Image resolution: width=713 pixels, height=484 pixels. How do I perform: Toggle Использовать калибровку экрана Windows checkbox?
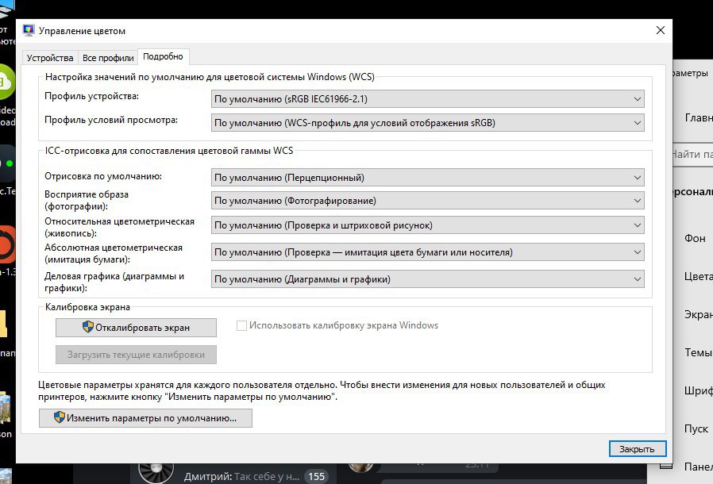242,325
